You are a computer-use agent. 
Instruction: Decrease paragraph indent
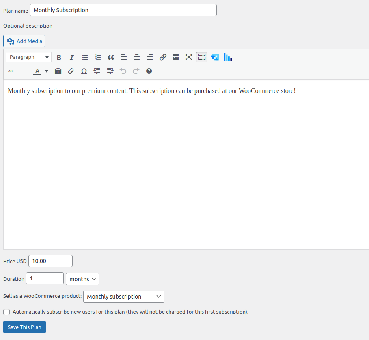(97, 71)
